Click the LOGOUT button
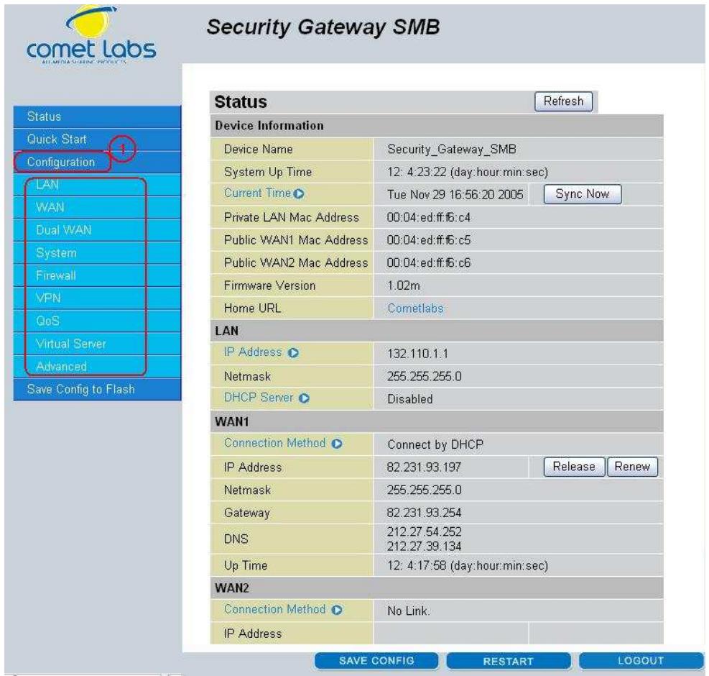 pyautogui.click(x=641, y=661)
